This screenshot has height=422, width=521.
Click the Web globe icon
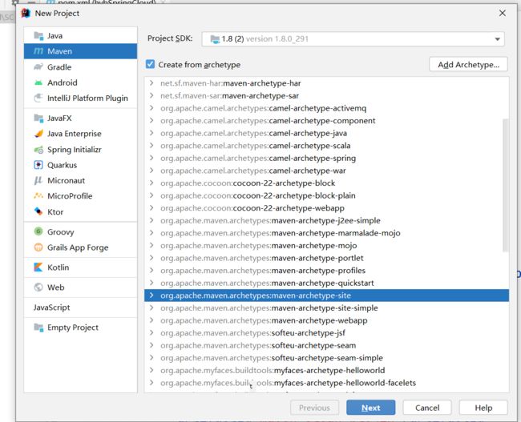pos(38,287)
